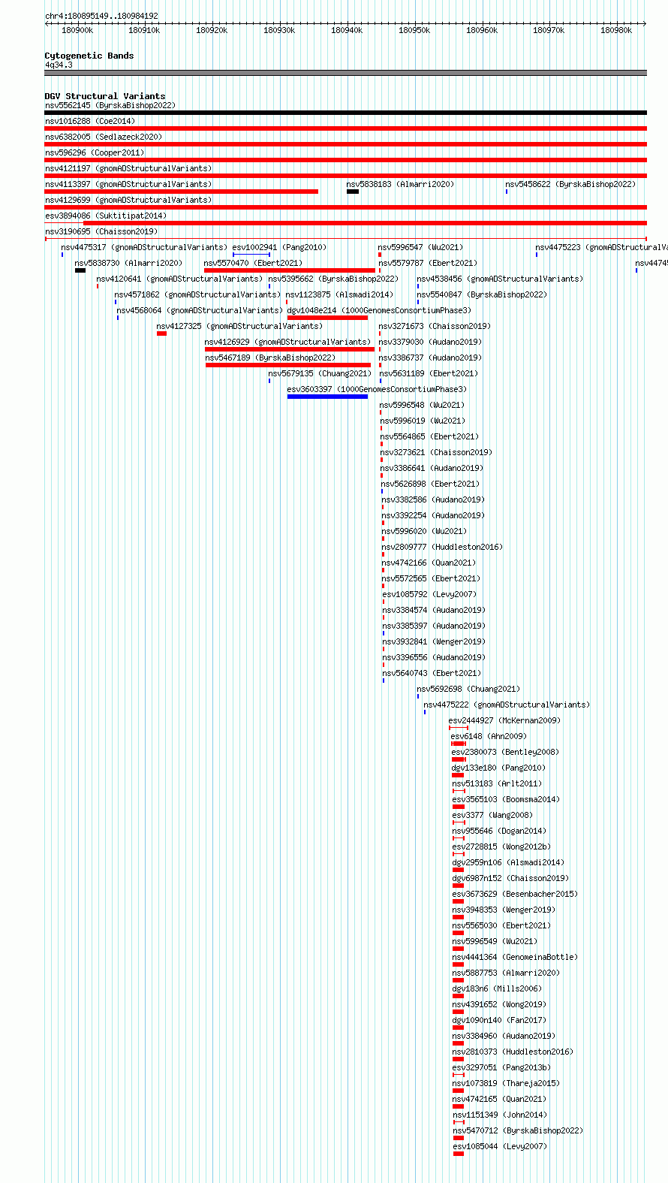Click nsv4127325 (gnomADStructuralVariants) label

(239, 327)
